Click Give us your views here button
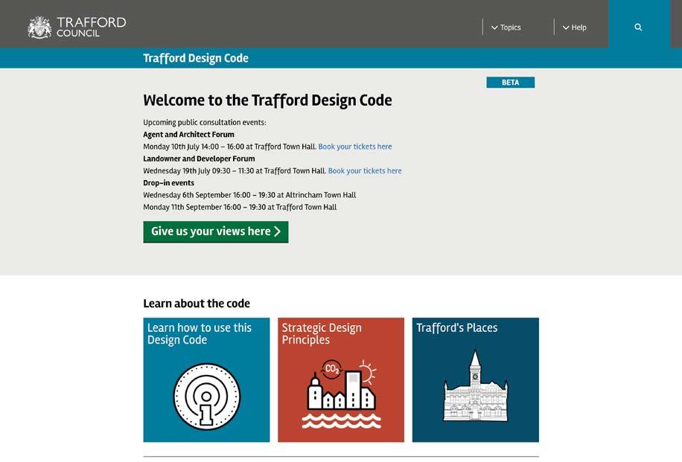Image resolution: width=682 pixels, height=462 pixels. (x=216, y=231)
